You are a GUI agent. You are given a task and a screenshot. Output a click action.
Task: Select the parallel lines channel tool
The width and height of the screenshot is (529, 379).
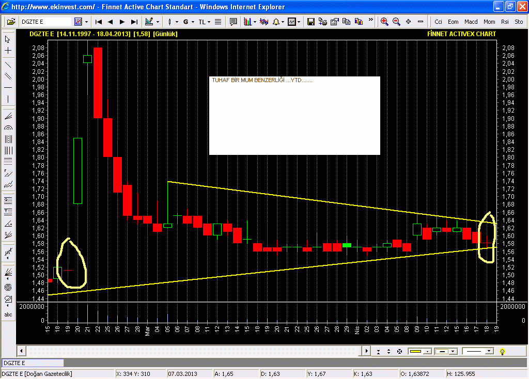[x=8, y=76]
